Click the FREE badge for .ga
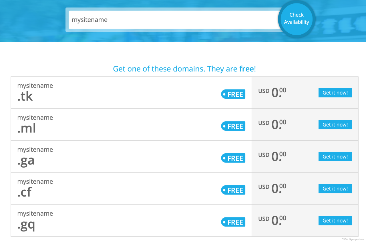Image resolution: width=366 pixels, height=242 pixels. point(233,158)
